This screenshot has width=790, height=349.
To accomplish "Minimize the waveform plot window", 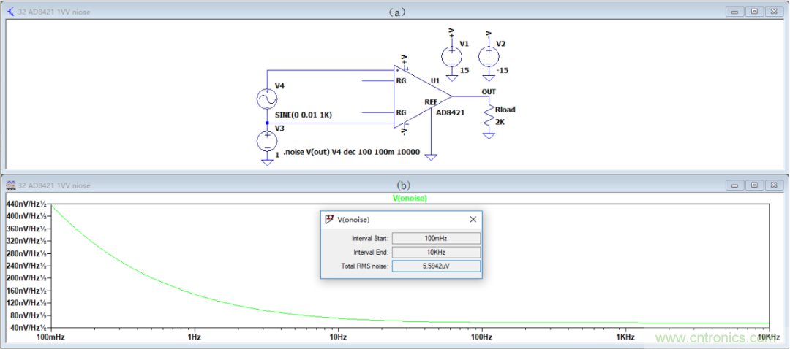I will point(734,185).
